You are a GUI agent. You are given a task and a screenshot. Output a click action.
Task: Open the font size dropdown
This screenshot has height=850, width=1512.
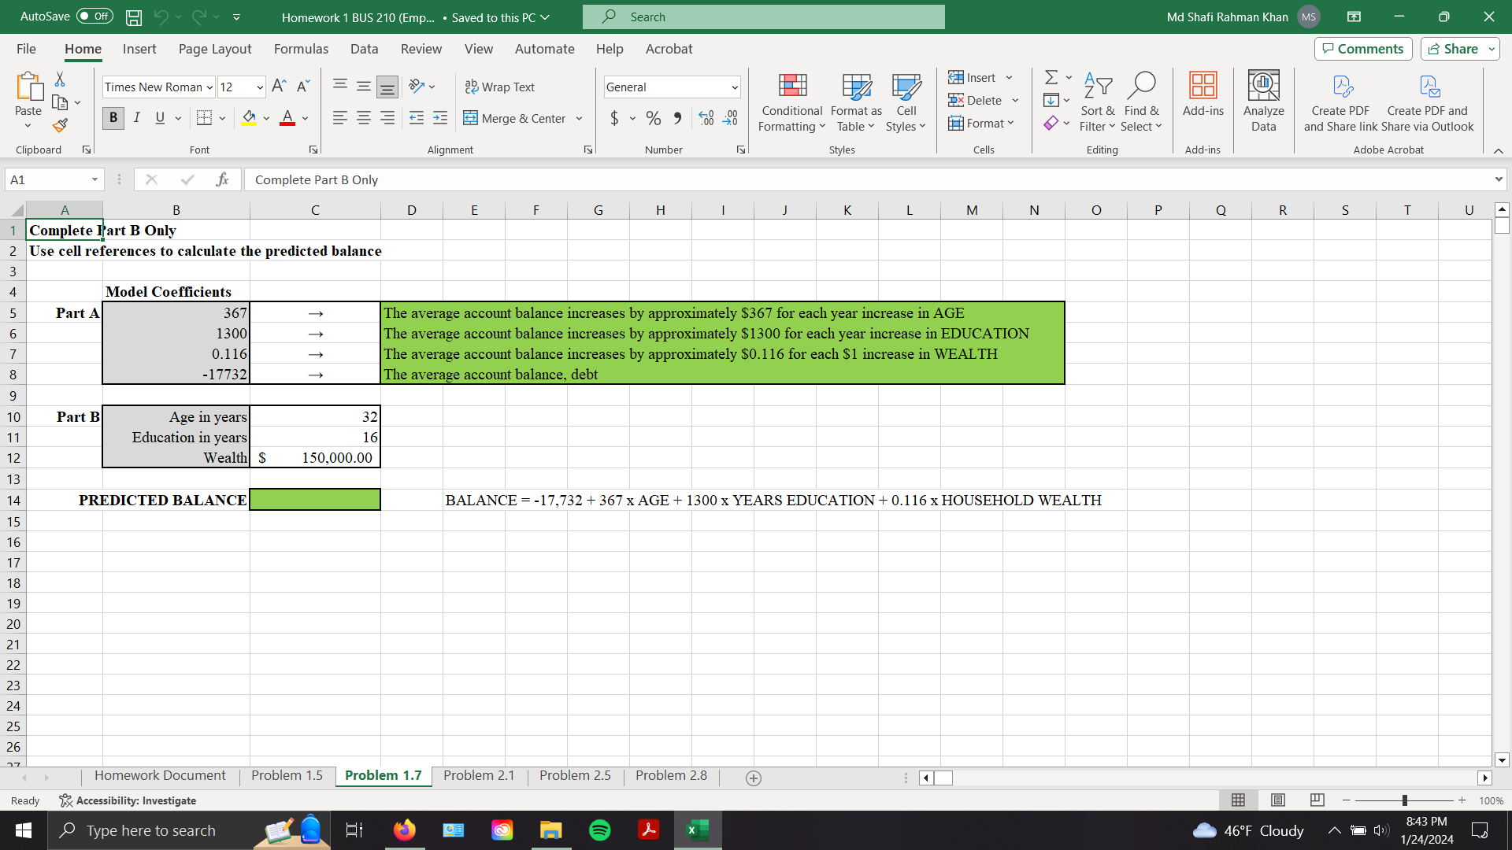(259, 87)
